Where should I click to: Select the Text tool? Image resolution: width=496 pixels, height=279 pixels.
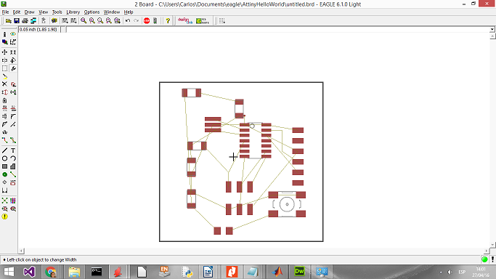coord(13,150)
